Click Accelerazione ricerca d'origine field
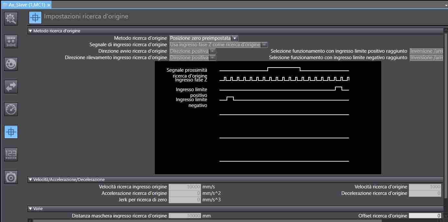The image size is (448, 222). [x=185, y=193]
